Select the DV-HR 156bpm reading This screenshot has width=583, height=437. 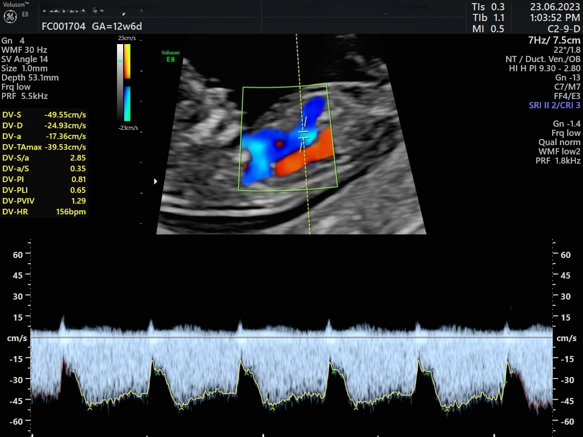point(44,212)
